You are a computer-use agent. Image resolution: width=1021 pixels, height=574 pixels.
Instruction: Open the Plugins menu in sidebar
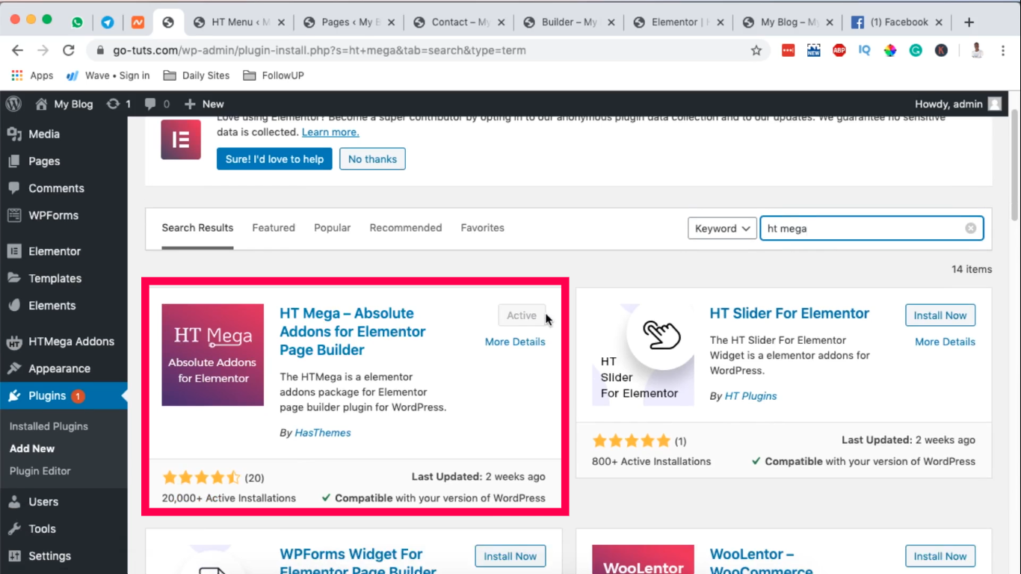[x=64, y=396]
